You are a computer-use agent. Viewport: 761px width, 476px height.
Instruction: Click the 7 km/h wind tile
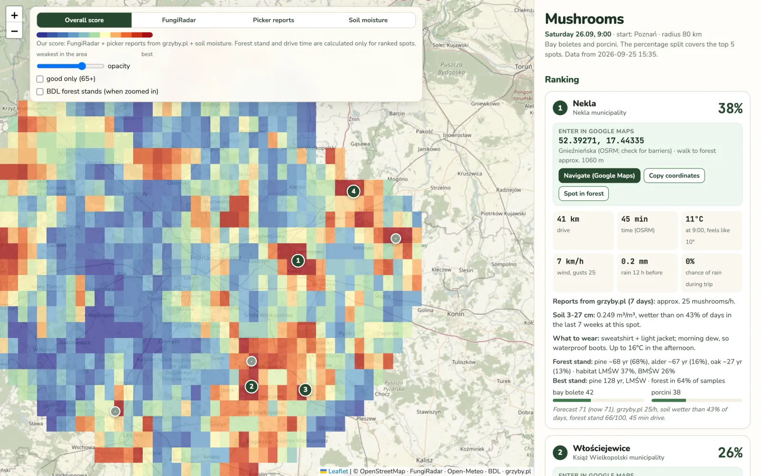pyautogui.click(x=583, y=273)
